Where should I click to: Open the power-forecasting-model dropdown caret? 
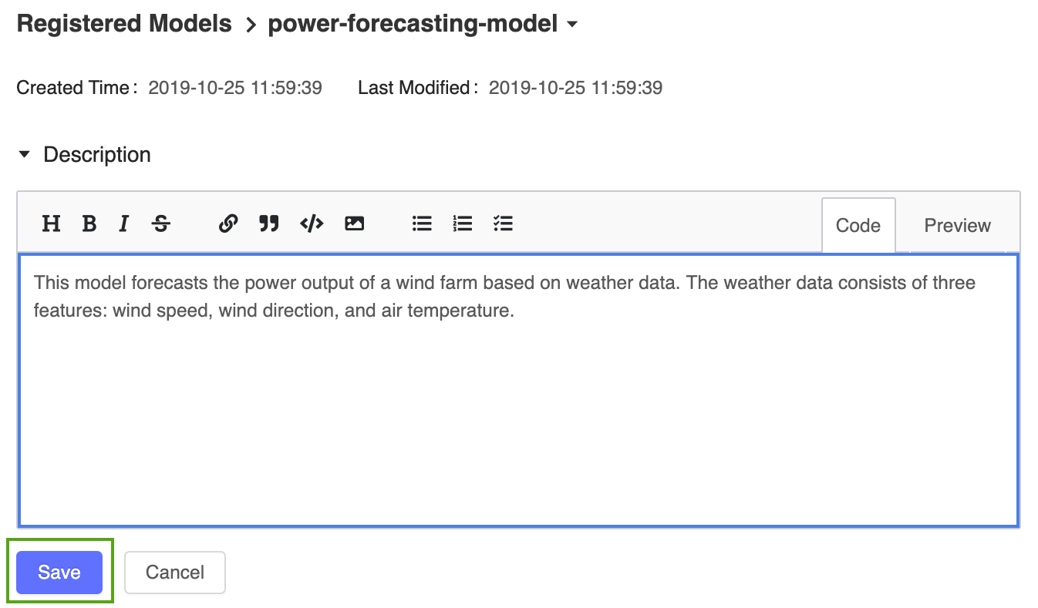572,25
